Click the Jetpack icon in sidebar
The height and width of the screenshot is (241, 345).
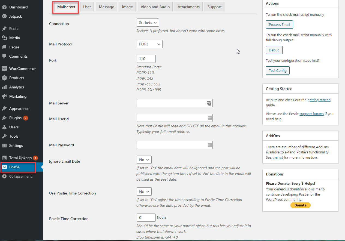(4, 16)
